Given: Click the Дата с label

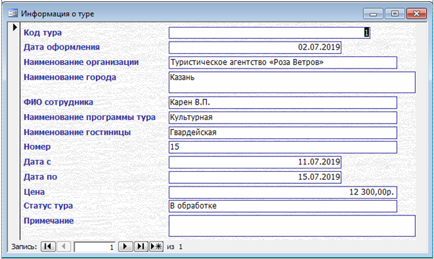Looking at the screenshot, I should [x=37, y=162].
